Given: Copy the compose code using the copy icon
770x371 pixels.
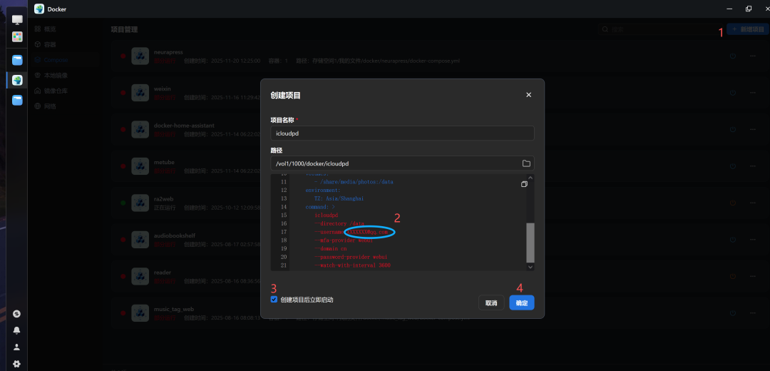Looking at the screenshot, I should click(524, 184).
